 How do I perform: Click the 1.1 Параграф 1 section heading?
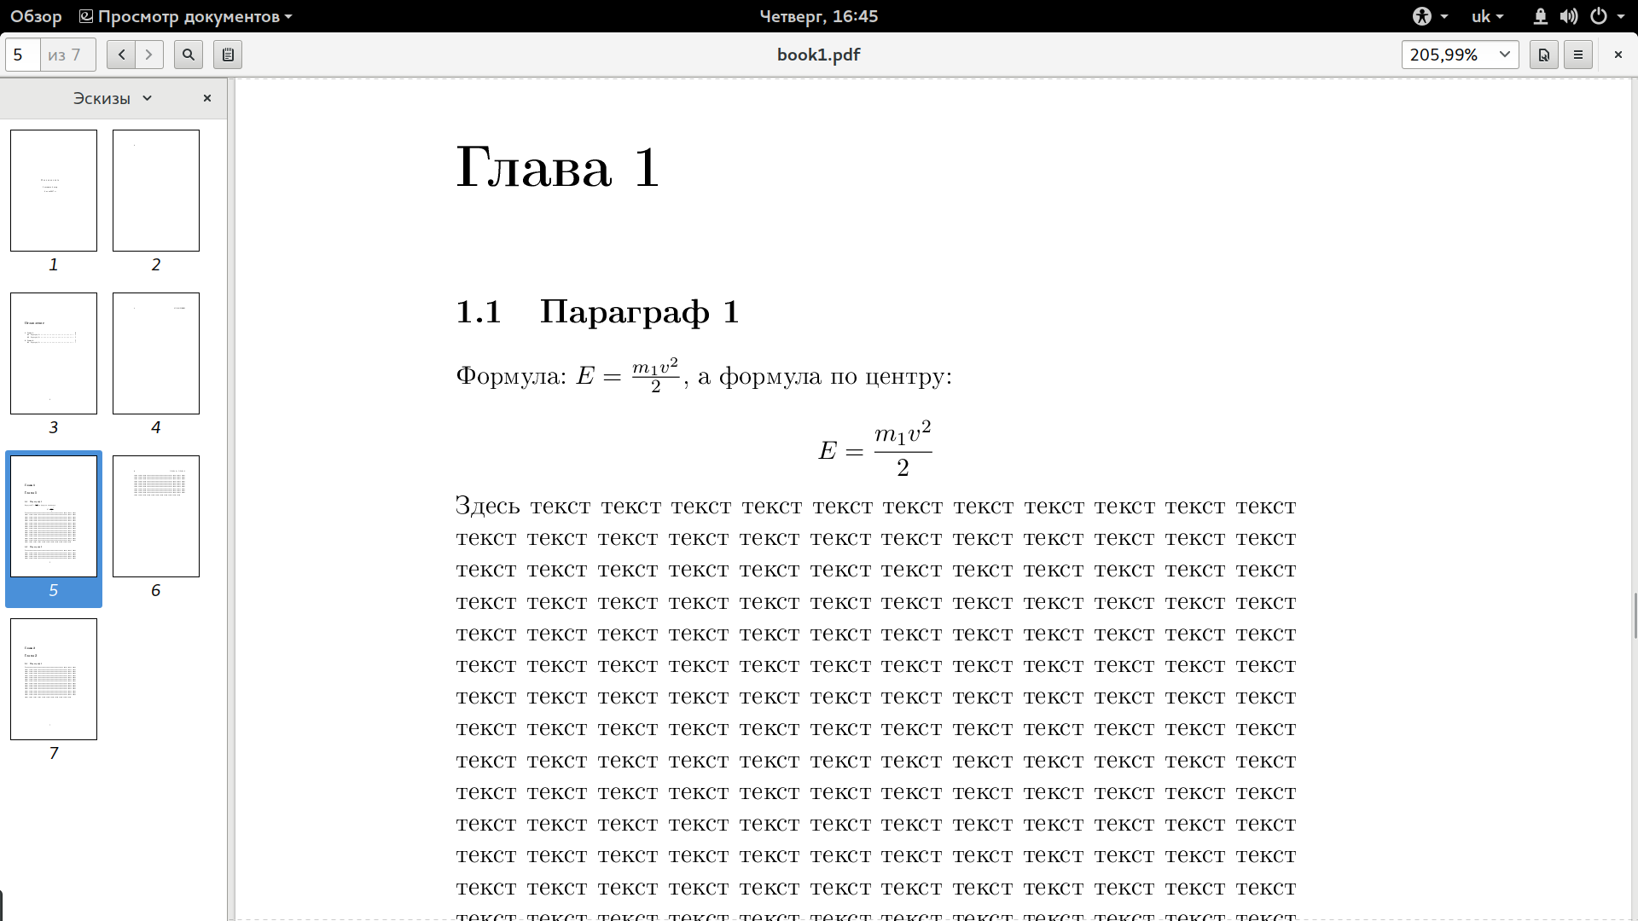pos(597,313)
